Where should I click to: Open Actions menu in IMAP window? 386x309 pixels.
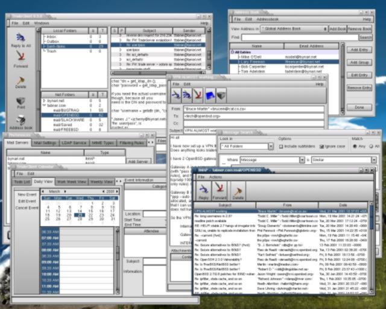point(215,177)
